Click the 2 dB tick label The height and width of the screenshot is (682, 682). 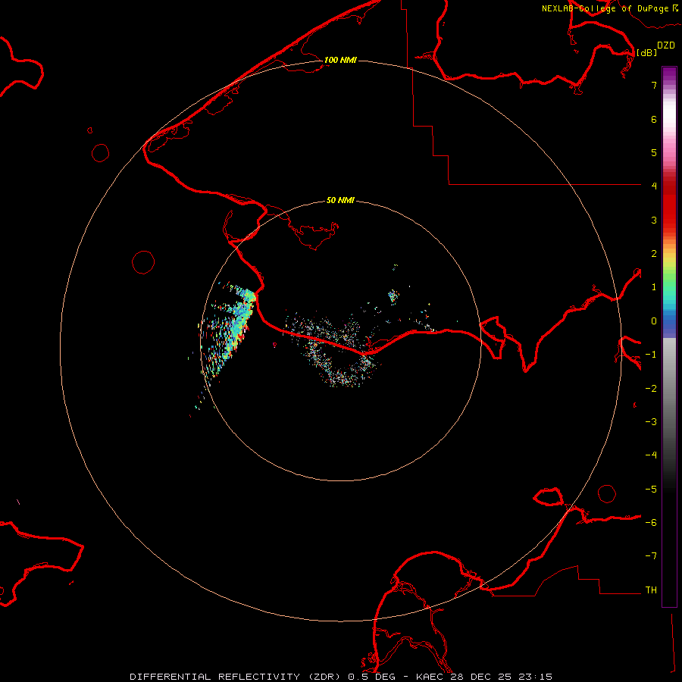click(x=654, y=254)
